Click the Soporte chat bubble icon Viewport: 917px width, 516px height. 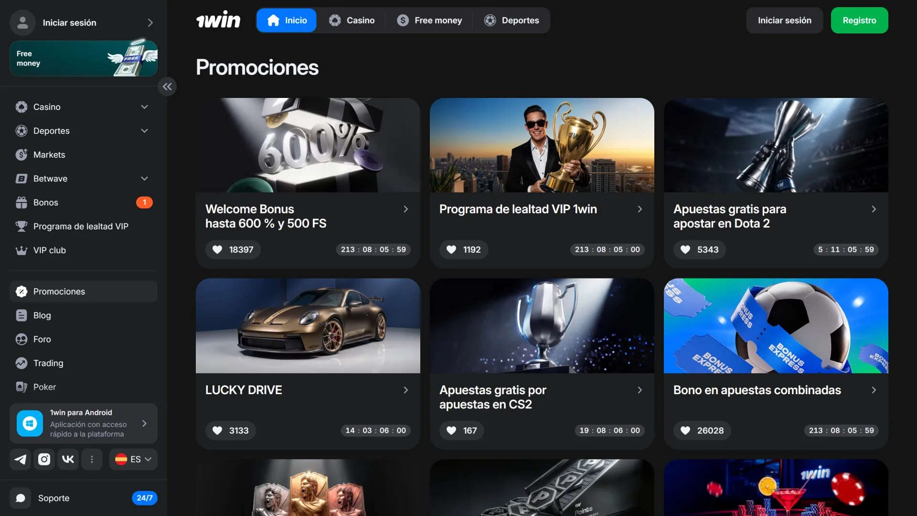click(x=21, y=498)
